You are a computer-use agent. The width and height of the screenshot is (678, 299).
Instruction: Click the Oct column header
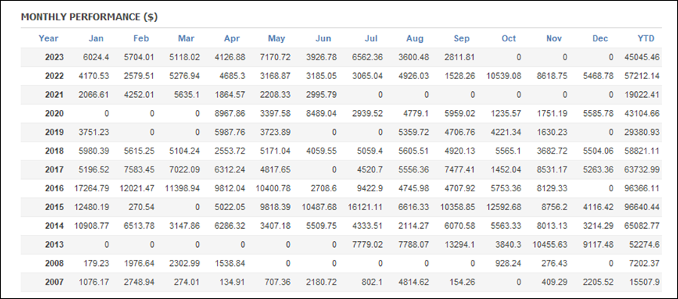(x=508, y=38)
